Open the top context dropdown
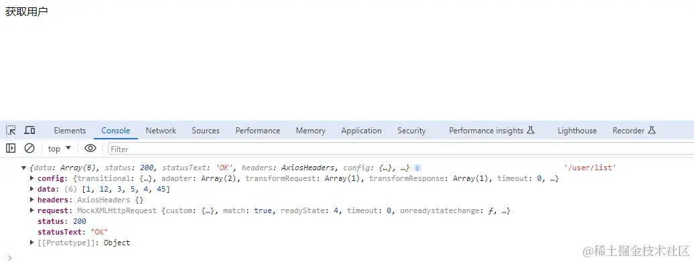 (x=60, y=149)
